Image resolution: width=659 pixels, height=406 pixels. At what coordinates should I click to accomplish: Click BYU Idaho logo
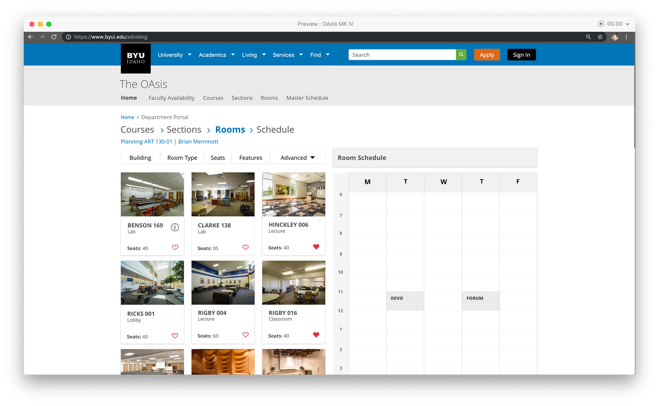136,58
